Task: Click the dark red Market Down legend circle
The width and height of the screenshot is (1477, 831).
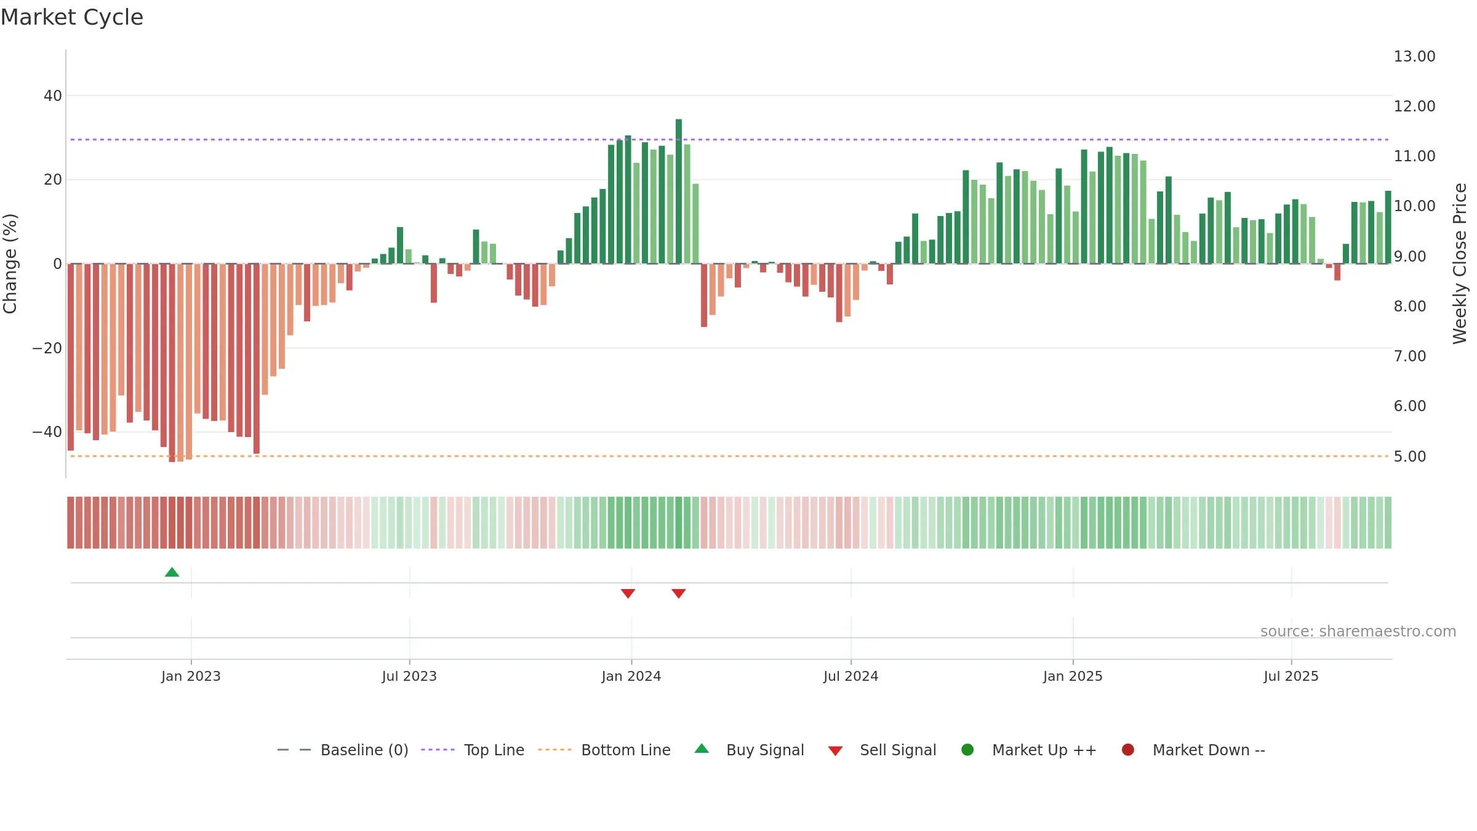Action: [1128, 750]
